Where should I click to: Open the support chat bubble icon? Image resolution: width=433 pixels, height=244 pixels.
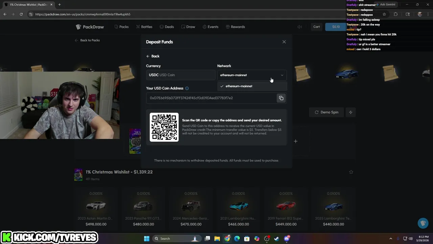(x=423, y=223)
